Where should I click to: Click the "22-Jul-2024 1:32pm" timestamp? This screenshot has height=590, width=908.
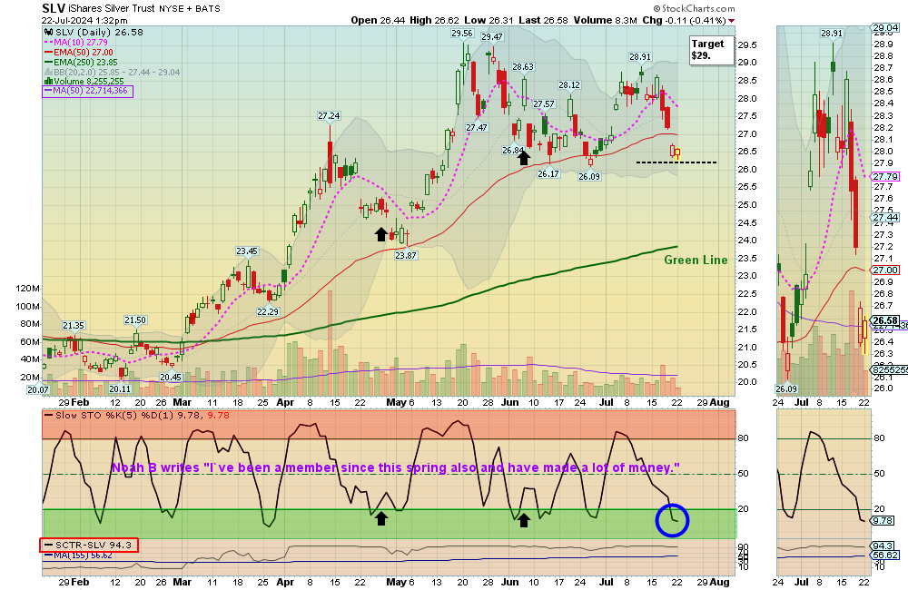click(x=84, y=20)
